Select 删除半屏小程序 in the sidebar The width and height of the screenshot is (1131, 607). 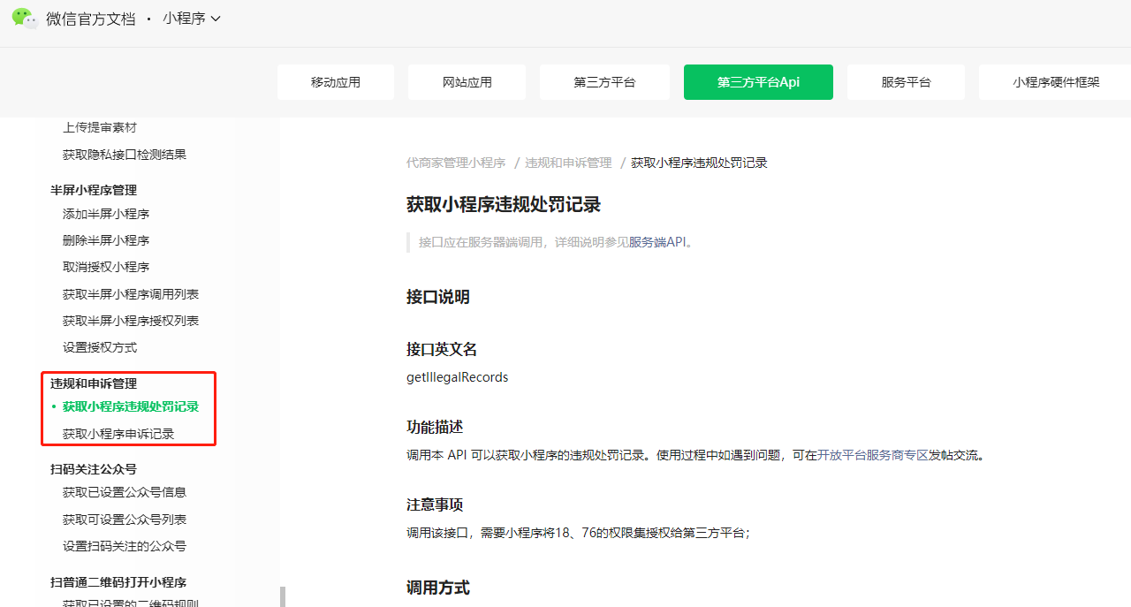coord(108,239)
